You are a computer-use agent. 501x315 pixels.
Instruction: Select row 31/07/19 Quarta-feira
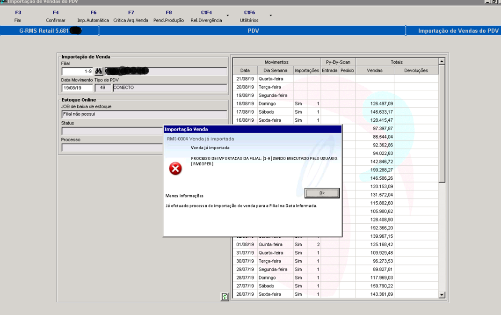point(335,253)
